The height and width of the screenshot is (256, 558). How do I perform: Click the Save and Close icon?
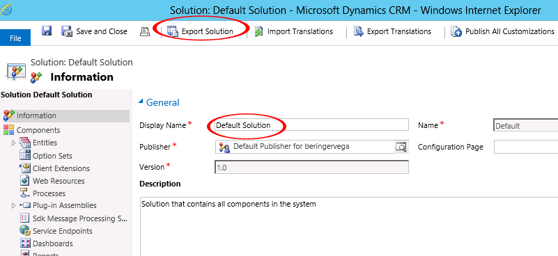[68, 31]
